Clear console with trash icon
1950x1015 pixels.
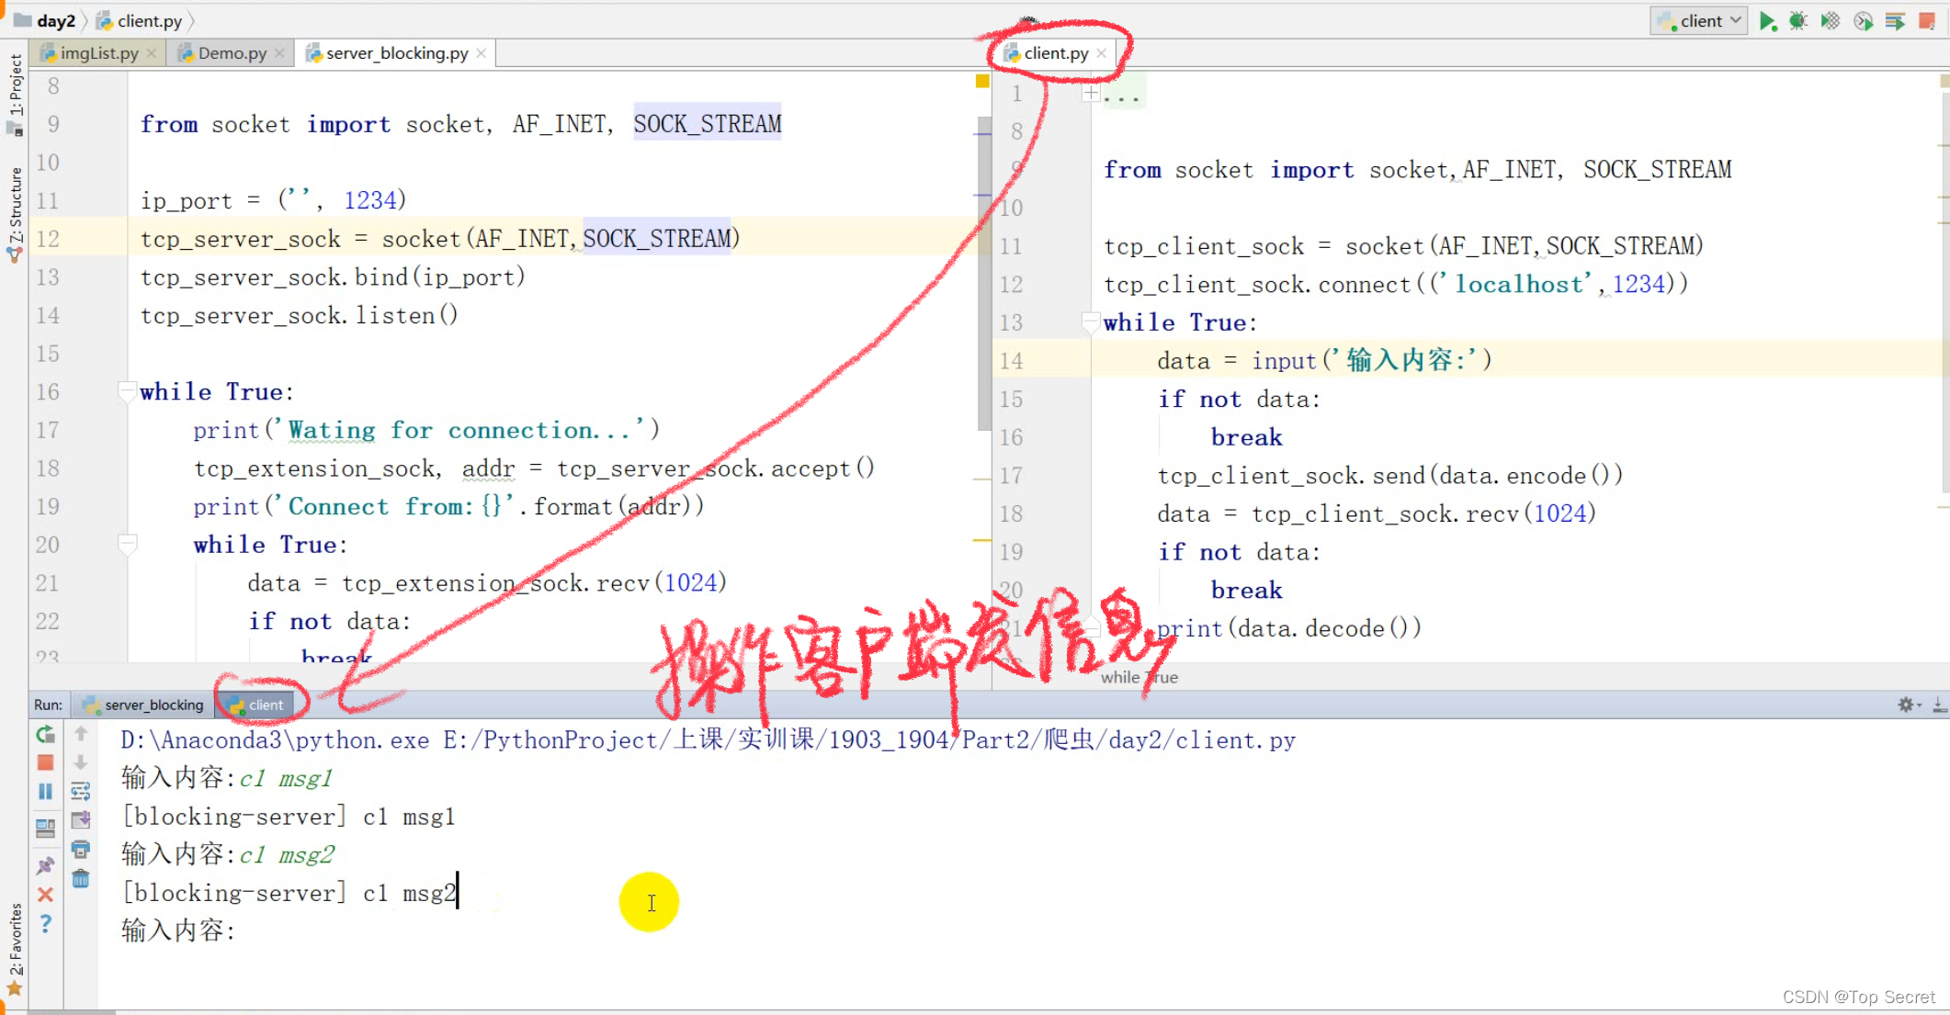coord(81,879)
